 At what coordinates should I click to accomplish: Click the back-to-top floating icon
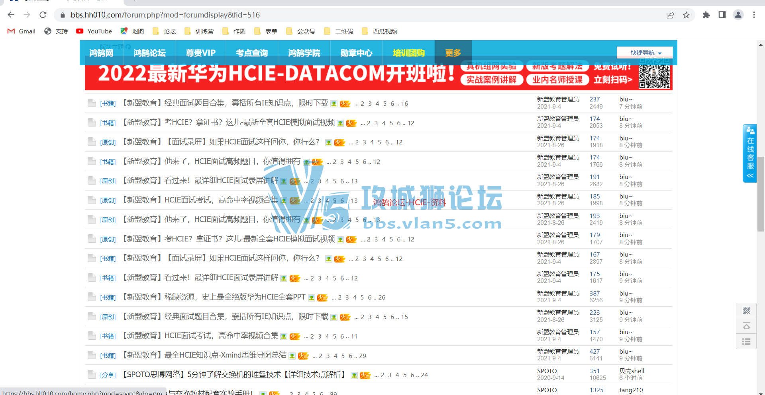coord(746,326)
